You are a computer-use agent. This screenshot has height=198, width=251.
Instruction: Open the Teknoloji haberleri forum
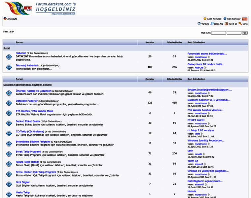(27, 65)
